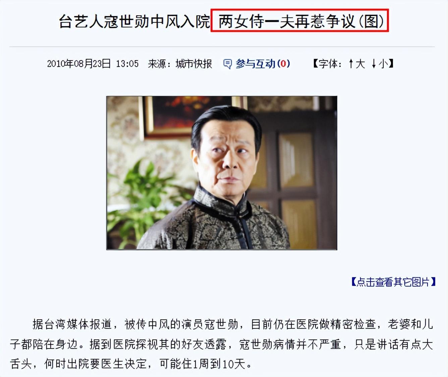This screenshot has height=377, width=448.
Task: Click the article headline 台艺人寇世勋中风入院
Action: tap(134, 22)
